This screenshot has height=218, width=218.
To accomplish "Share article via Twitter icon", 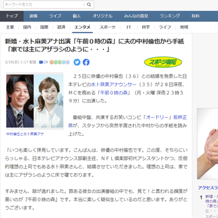I will tap(77, 62).
